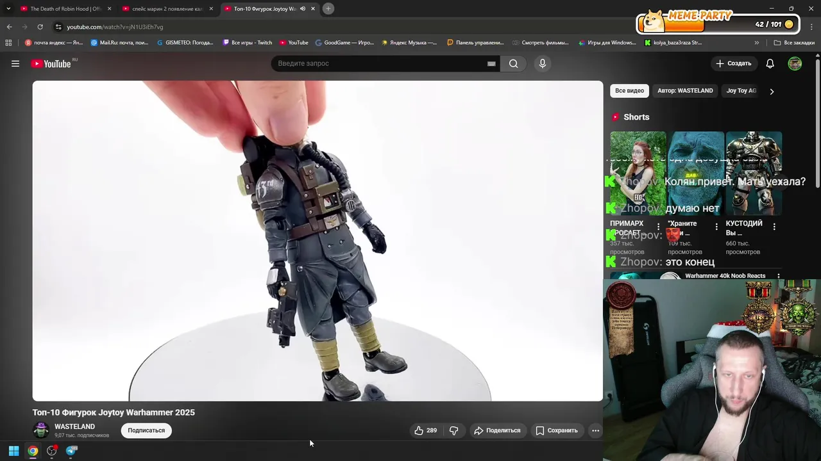Open the Chrome apps grid in bookmarks bar
This screenshot has width=821, height=461.
coord(8,43)
